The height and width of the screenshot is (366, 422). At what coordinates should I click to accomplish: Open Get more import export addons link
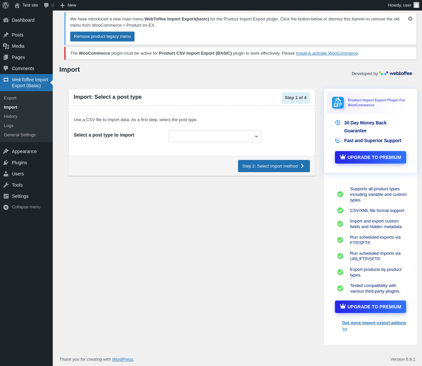(374, 326)
